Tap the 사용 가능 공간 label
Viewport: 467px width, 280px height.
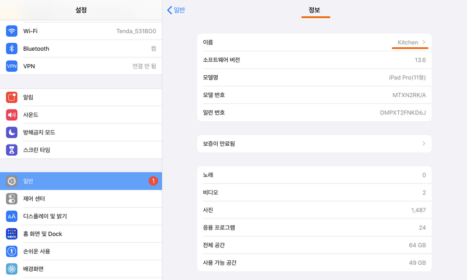pos(219,262)
